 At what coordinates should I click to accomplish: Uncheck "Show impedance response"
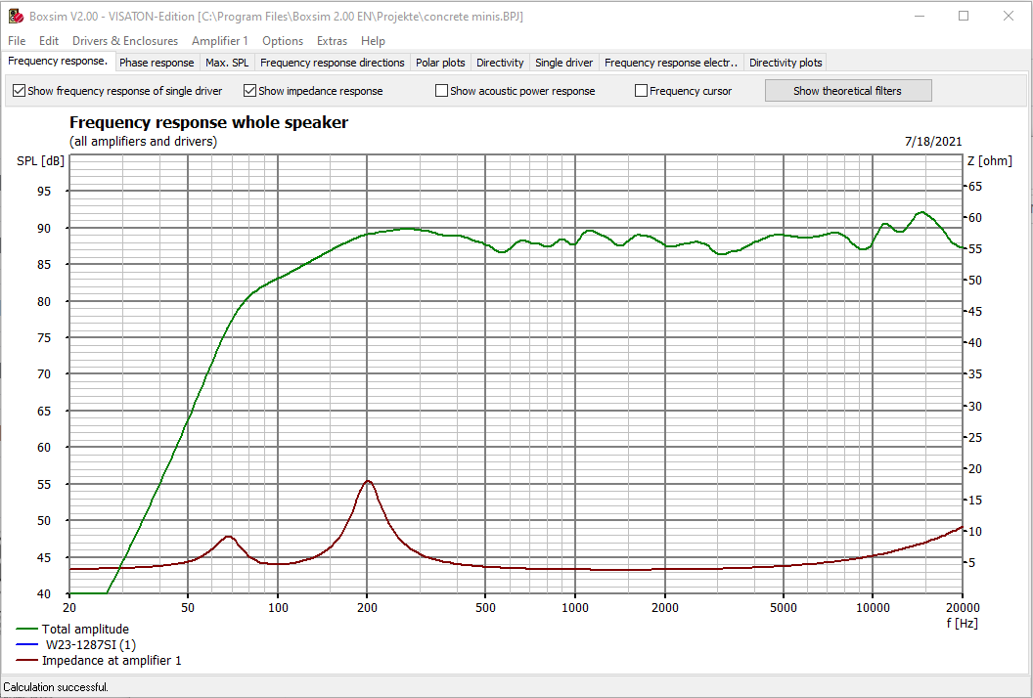coord(250,90)
